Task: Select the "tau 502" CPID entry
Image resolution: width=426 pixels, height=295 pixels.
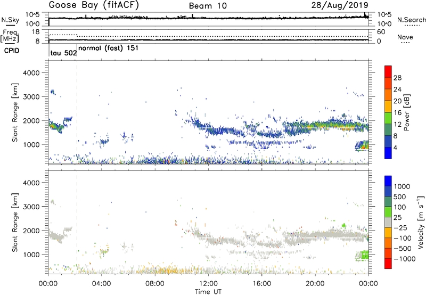Action: pyautogui.click(x=63, y=53)
